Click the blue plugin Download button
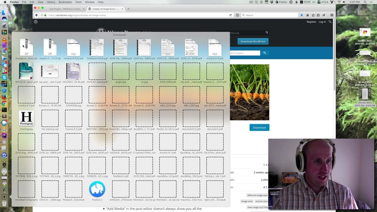Viewport: 377px width, 212px height. [x=259, y=127]
